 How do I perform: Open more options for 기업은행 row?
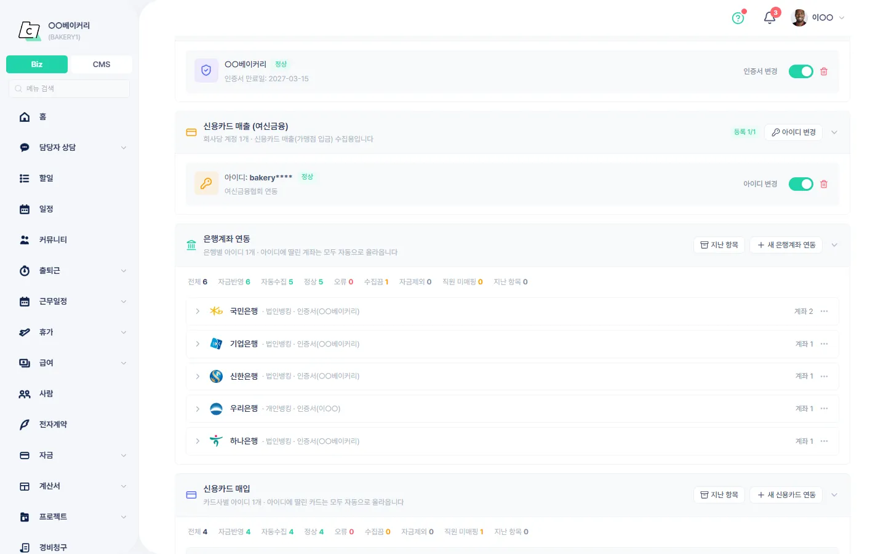[824, 344]
